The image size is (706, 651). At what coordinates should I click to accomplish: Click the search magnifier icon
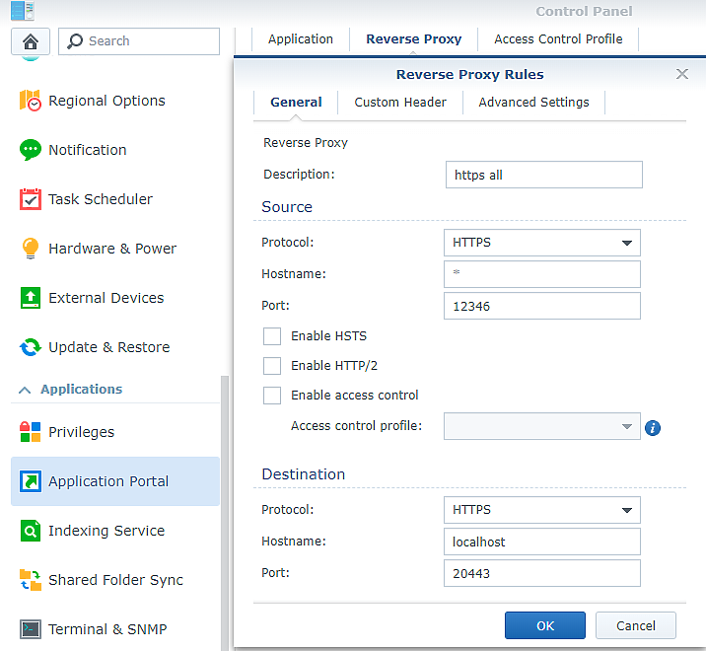75,41
